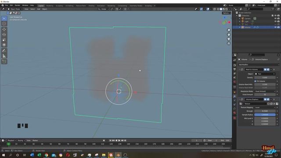
Task: Open the Material properties tab
Action: (x=234, y=113)
